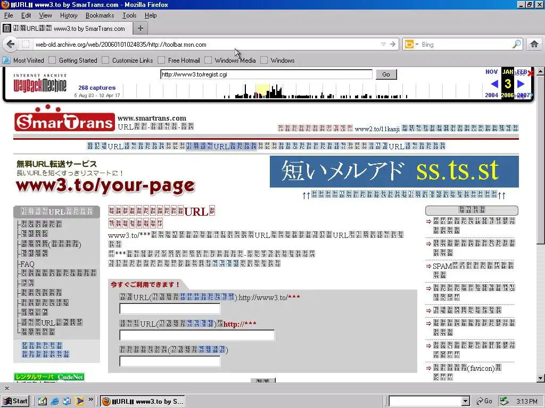Viewport: 545px width, 408px height.
Task: Click the Wayback Machine logo
Action: [39, 83]
